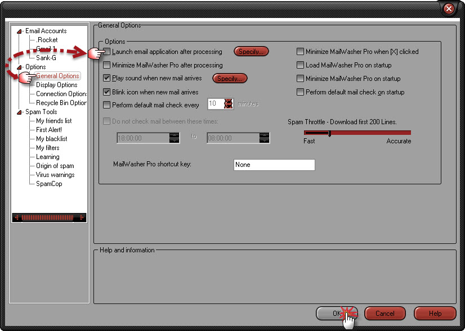Open SpamCop settings
This screenshot has height=331, width=465.
49,184
